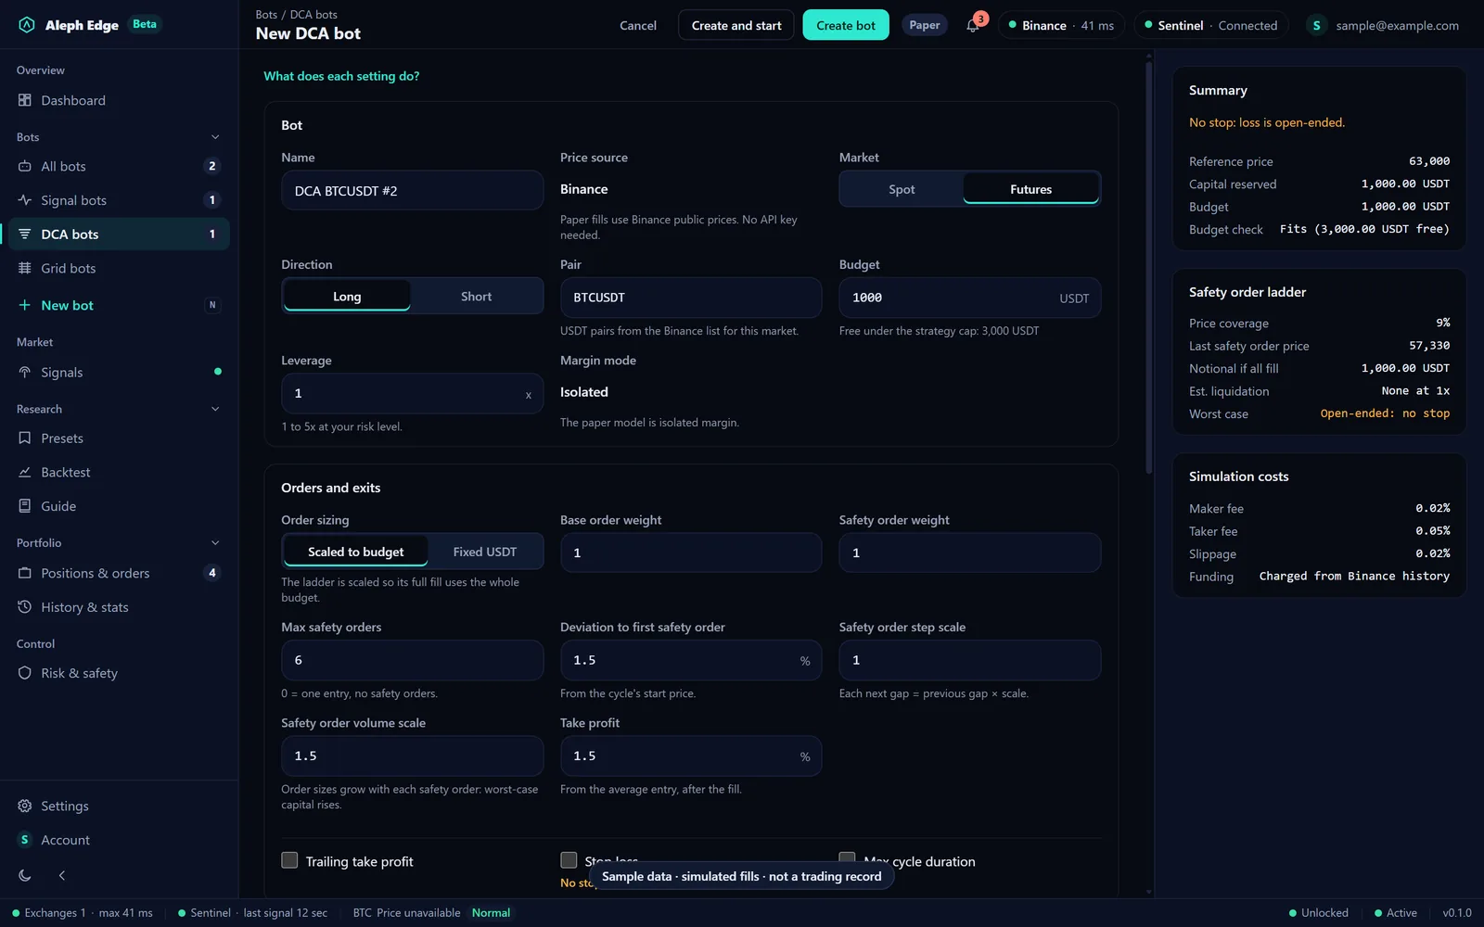
Task: Open the Guide document page
Action: 119,506
